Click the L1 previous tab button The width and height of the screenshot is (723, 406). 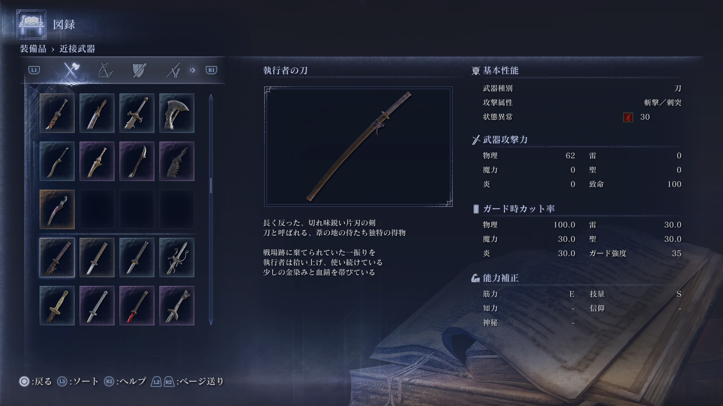tap(34, 70)
